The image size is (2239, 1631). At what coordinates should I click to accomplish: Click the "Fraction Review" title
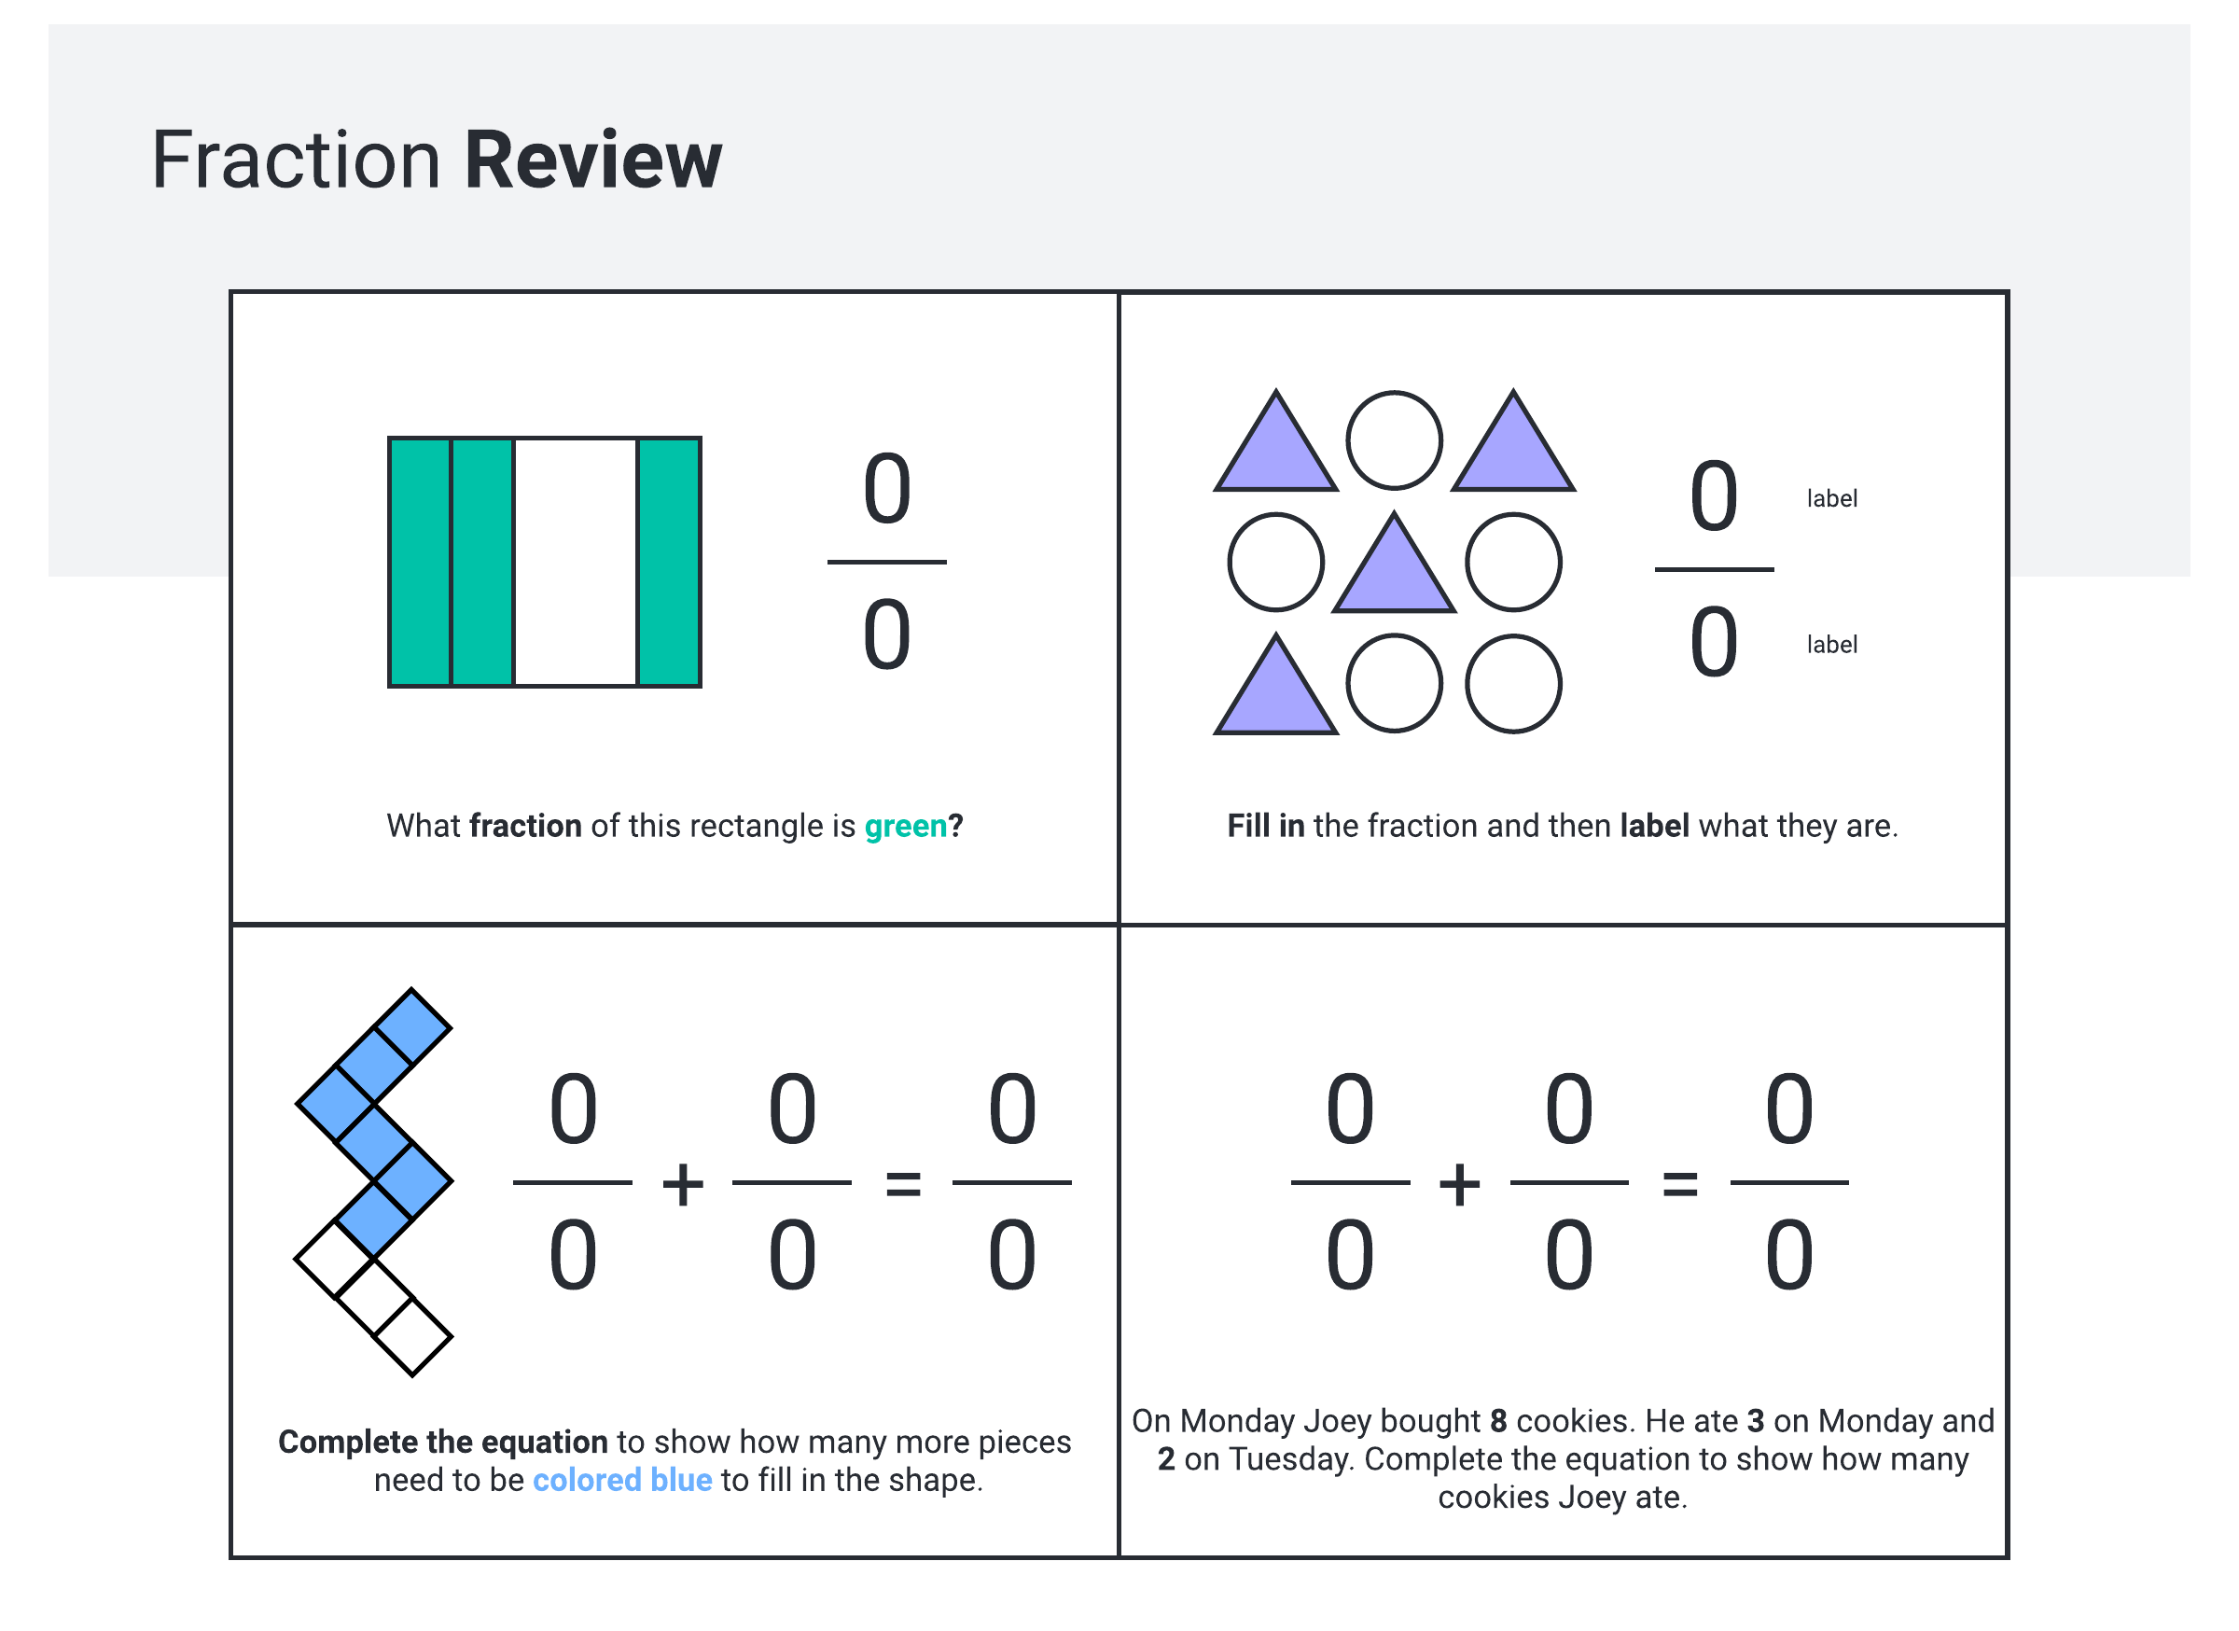(437, 160)
